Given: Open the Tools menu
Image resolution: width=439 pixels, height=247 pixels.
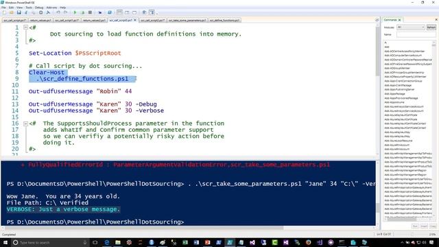Looking at the screenshot, I should pos(29,8).
